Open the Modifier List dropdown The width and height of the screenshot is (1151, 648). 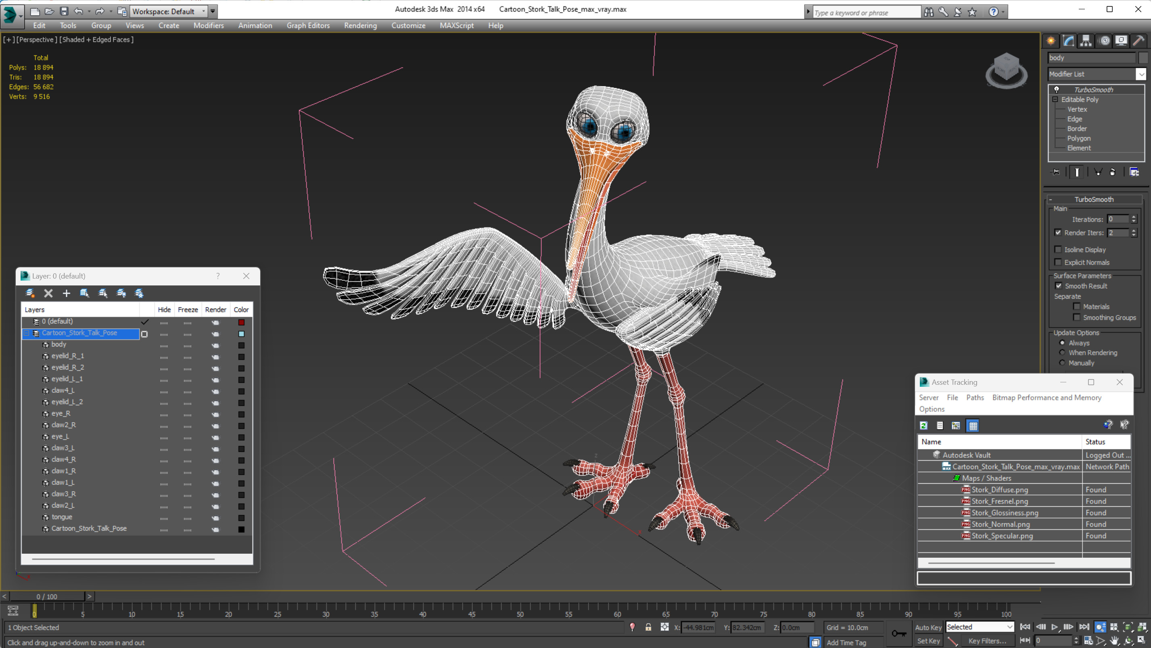point(1141,74)
